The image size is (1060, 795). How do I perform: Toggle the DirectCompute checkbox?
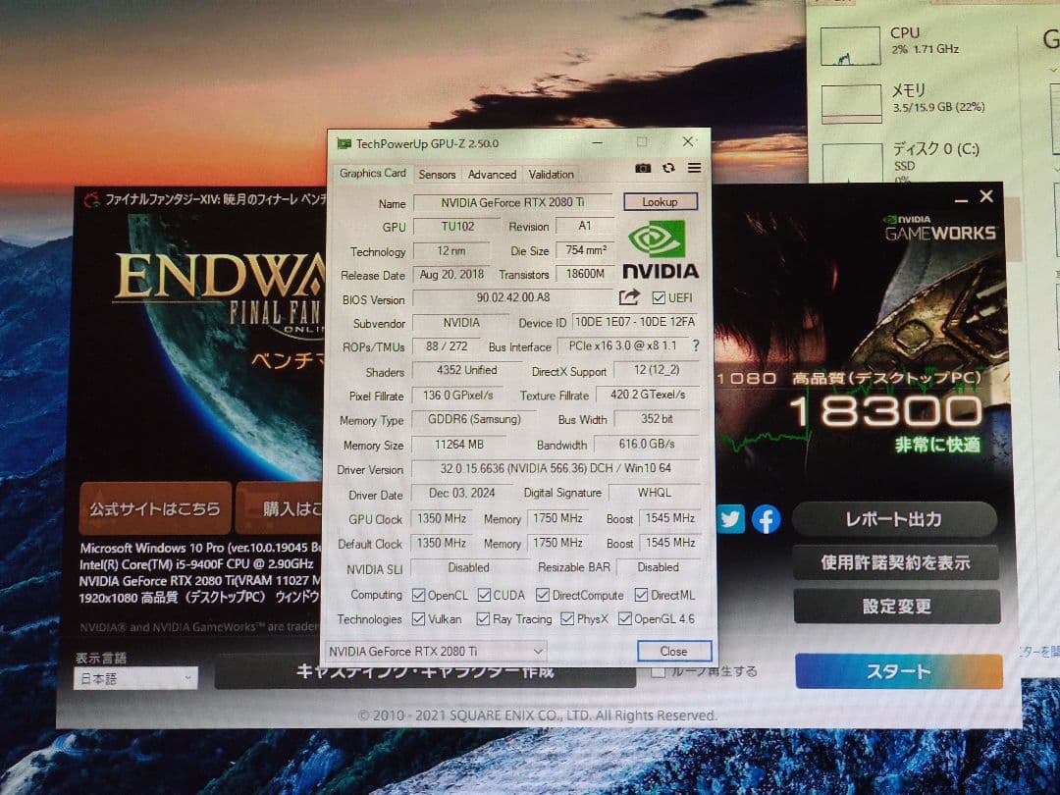click(542, 595)
